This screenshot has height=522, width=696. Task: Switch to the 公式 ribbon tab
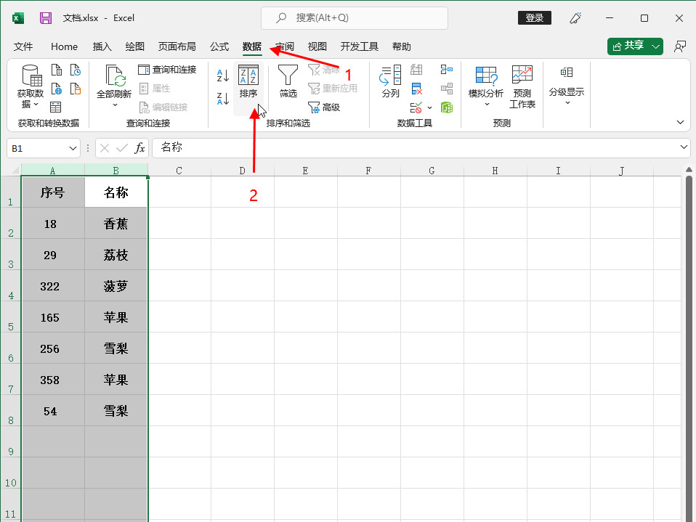pos(219,46)
